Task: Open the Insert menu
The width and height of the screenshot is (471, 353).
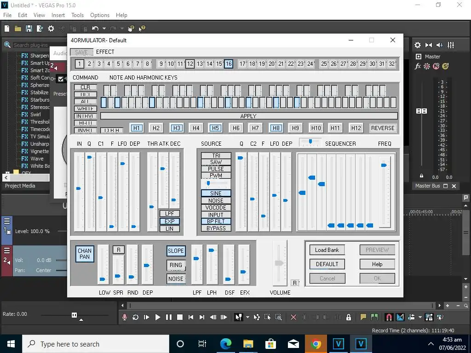Action: coord(58,15)
